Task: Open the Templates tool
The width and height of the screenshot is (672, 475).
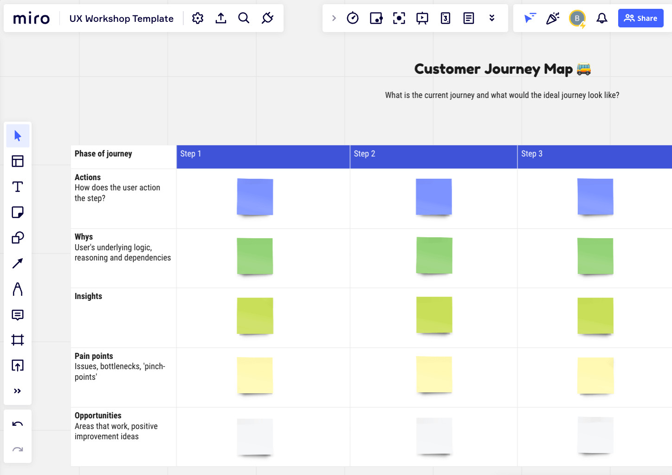Action: [x=18, y=161]
